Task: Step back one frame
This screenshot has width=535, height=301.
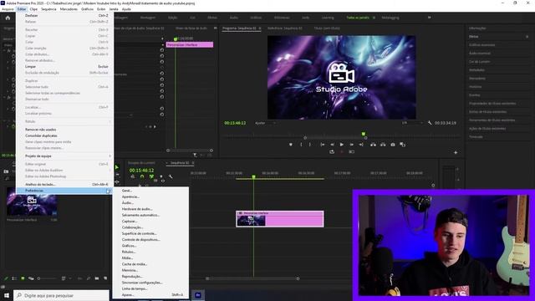Action: pyautogui.click(x=332, y=145)
